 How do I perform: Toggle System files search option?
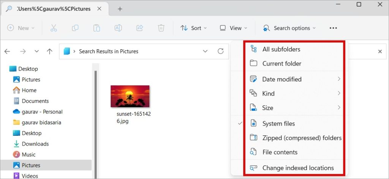pyautogui.click(x=278, y=124)
